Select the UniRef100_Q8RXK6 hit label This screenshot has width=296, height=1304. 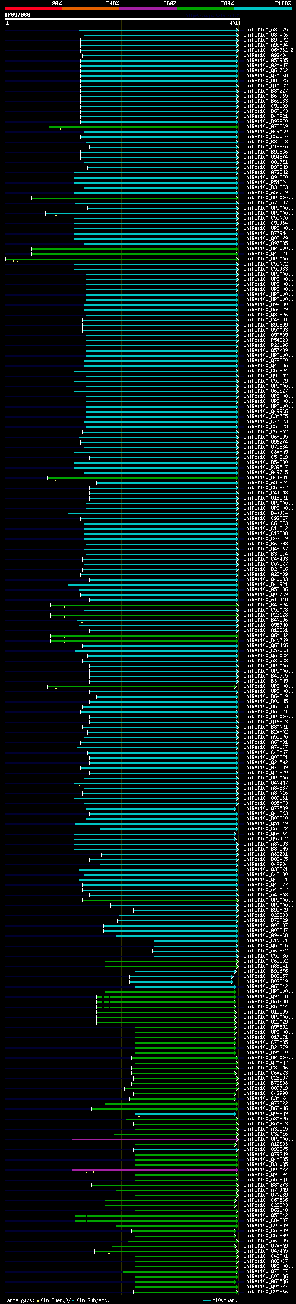pyautogui.click(x=265, y=35)
